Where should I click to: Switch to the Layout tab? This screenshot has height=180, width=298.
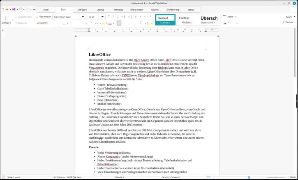click(x=100, y=10)
